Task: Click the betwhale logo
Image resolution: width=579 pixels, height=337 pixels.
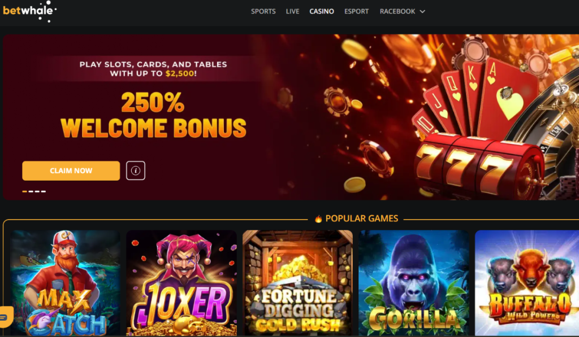Action: (x=29, y=11)
